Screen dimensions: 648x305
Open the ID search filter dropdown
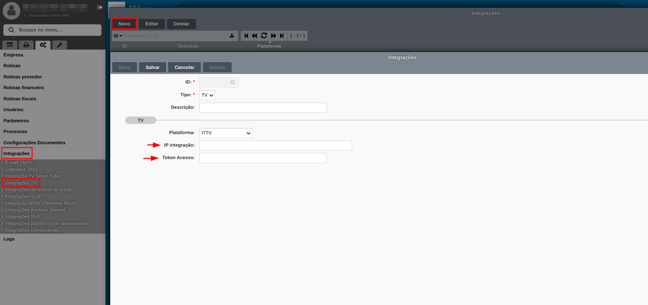click(118, 36)
